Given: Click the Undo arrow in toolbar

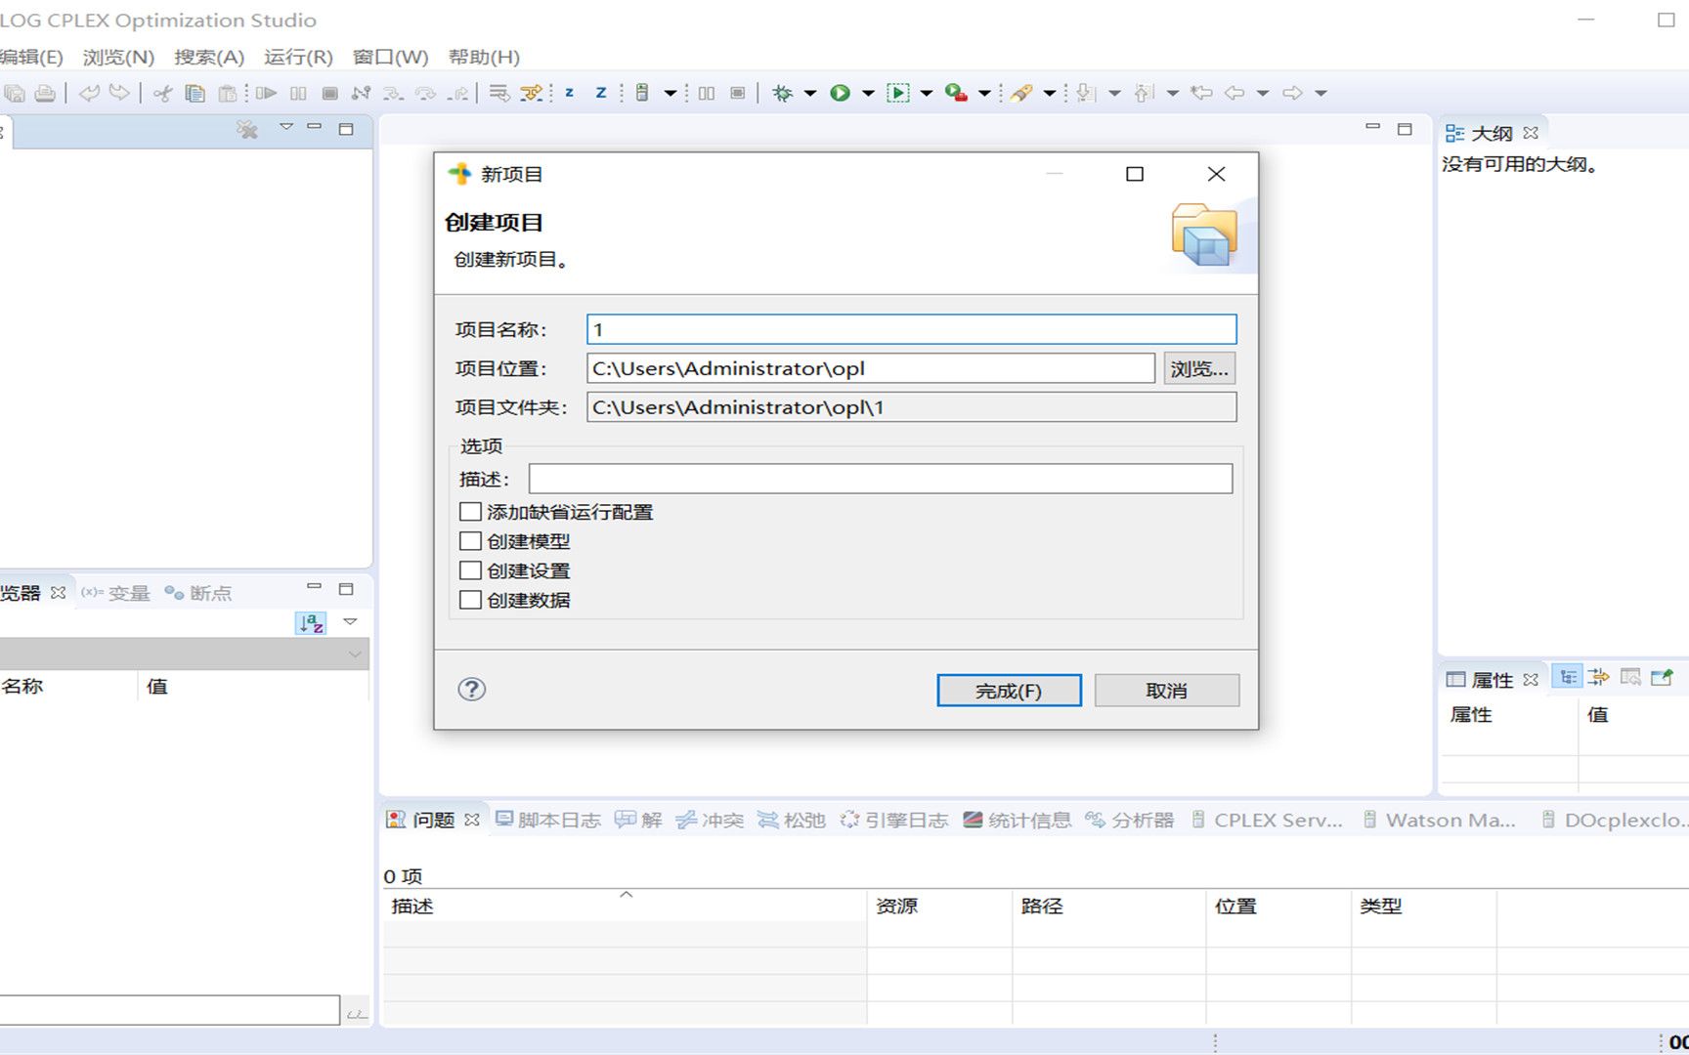Looking at the screenshot, I should point(89,93).
